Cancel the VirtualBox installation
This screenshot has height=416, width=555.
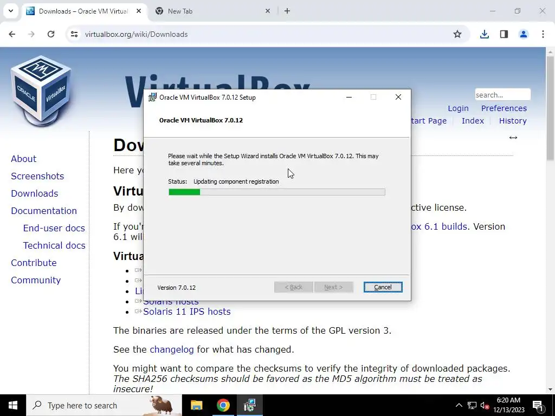383,287
